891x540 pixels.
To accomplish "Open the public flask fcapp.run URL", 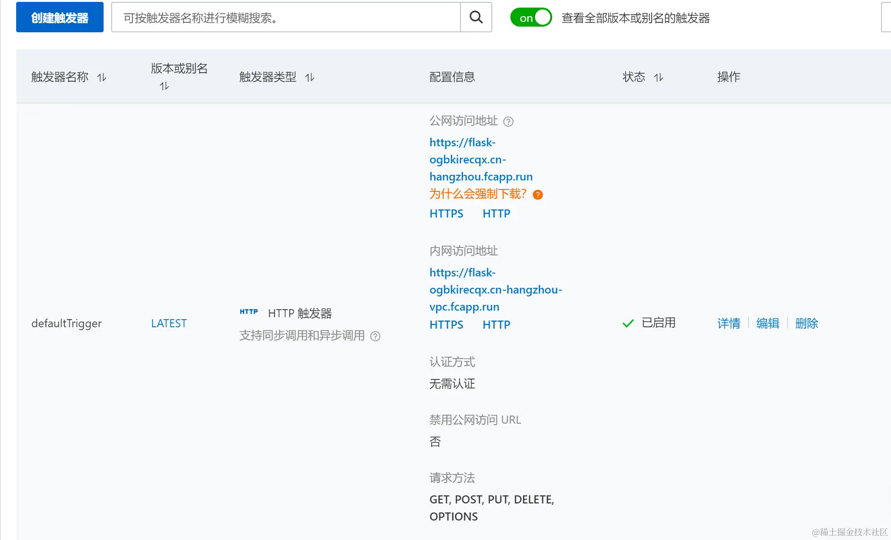I will point(481,160).
